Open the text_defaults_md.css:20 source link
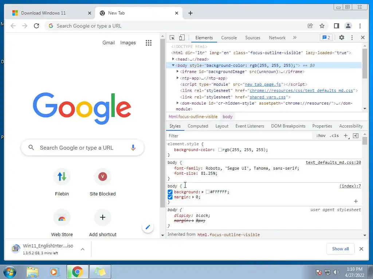 [333, 162]
